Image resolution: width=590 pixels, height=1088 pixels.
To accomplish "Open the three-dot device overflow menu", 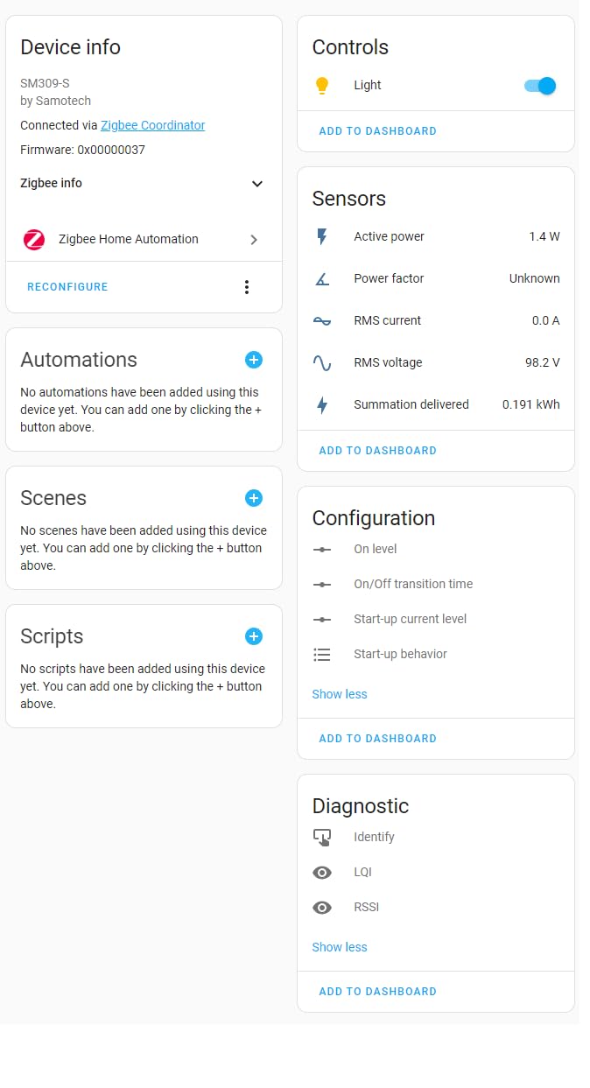I will click(247, 287).
